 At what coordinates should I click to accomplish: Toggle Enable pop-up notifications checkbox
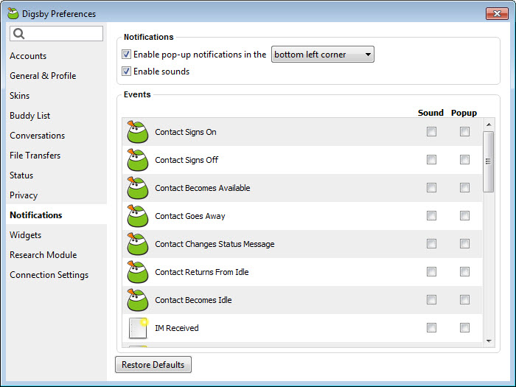[x=126, y=55]
